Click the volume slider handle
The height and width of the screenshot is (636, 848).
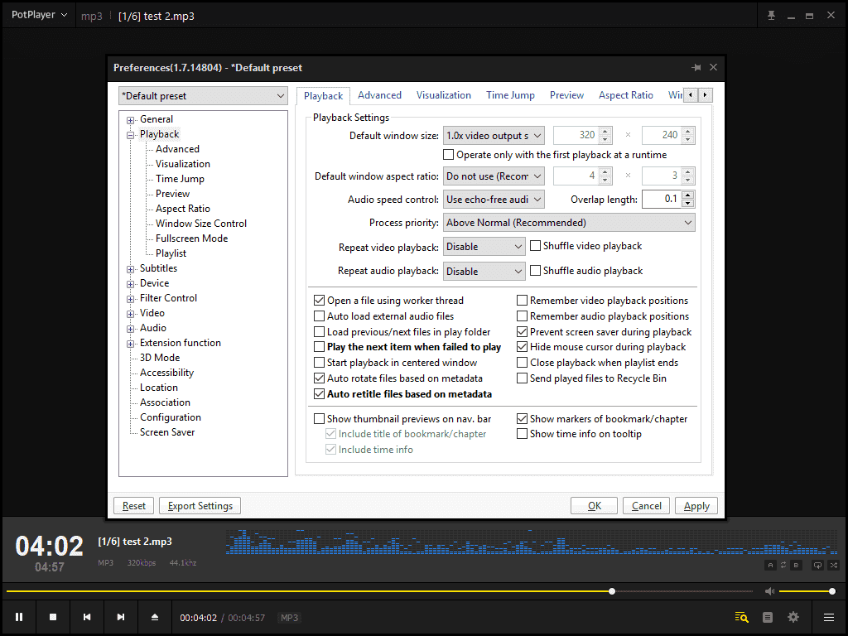click(832, 591)
